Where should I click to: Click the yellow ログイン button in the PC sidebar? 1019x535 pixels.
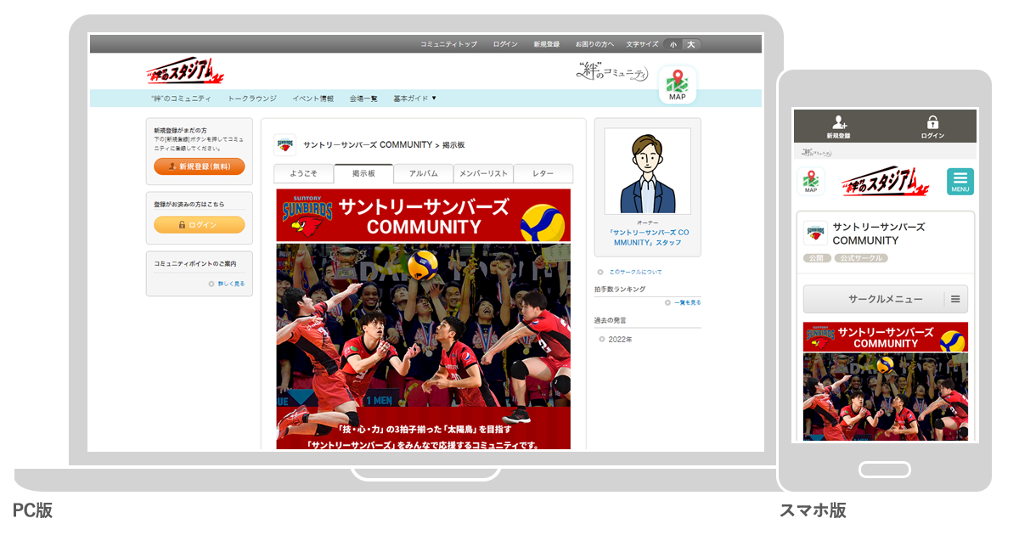(200, 225)
